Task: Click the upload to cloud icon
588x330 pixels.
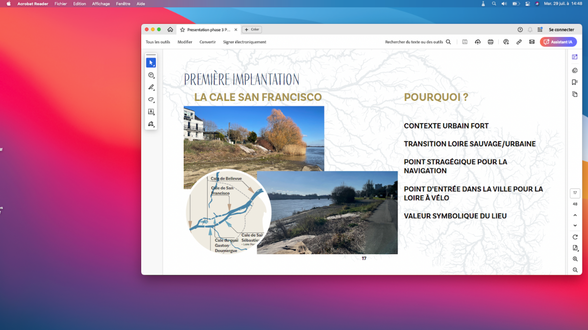Action: [x=478, y=42]
